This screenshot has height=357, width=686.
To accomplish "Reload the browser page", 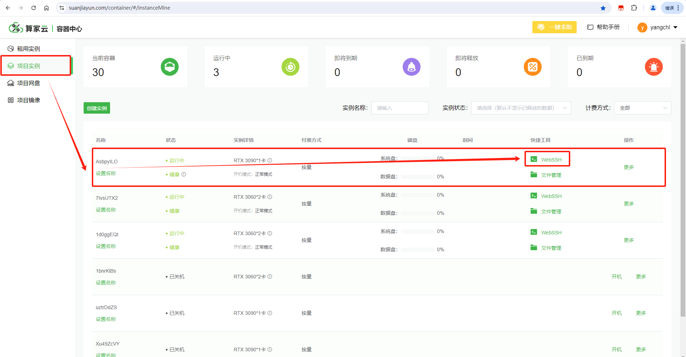I will tap(34, 8).
